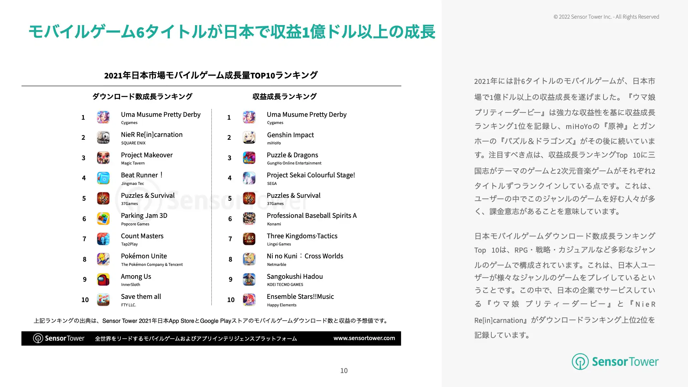This screenshot has height=387, width=688.
Task: Click the 収益成長ランキング column header
Action: pyautogui.click(x=285, y=96)
